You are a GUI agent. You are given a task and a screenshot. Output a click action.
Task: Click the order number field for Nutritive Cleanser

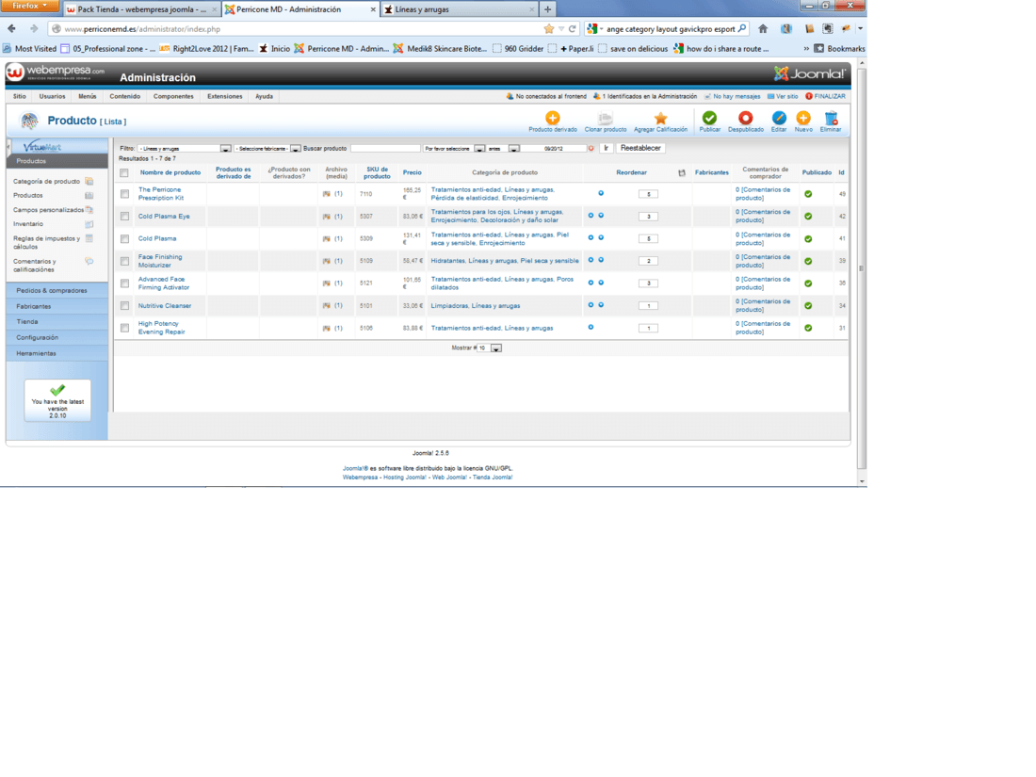click(x=648, y=306)
